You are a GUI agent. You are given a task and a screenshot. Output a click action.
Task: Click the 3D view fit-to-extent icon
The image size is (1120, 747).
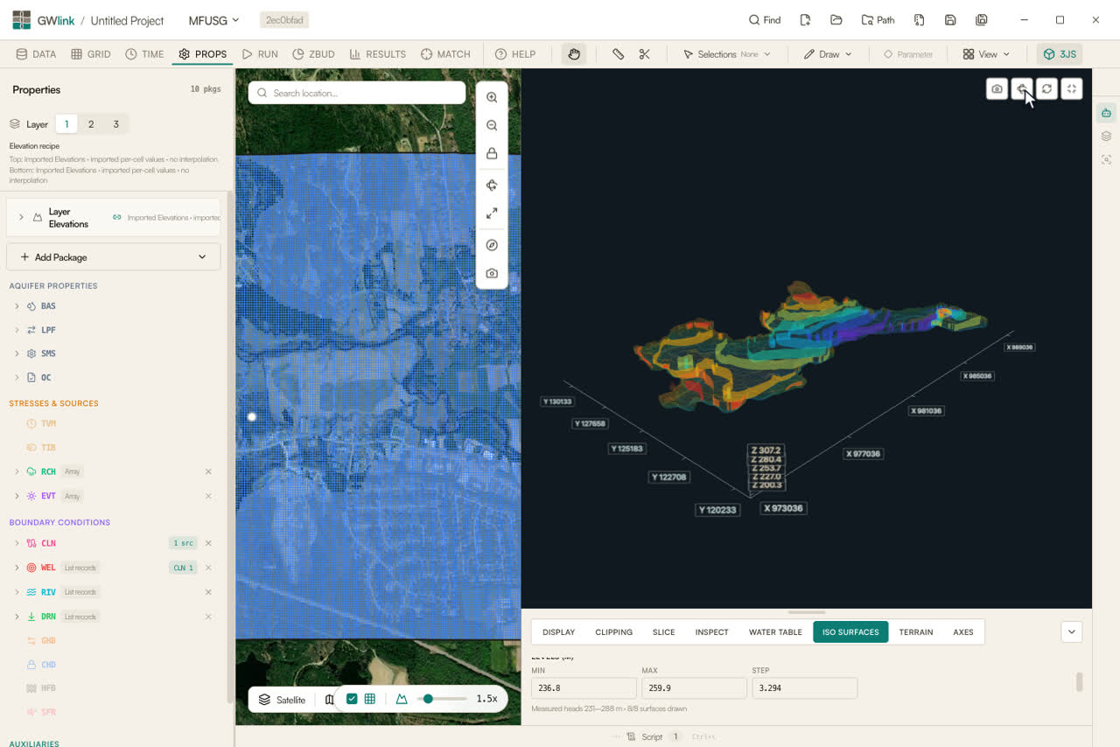click(1072, 88)
